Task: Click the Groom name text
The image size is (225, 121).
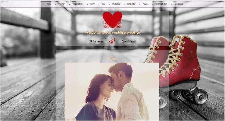Action: tap(129, 42)
